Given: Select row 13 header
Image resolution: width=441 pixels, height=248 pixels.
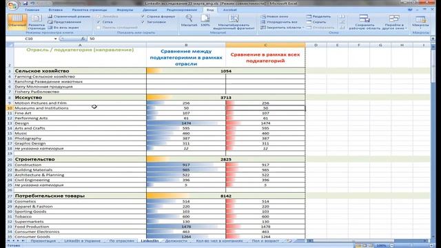Looking at the screenshot, I should [x=10, y=123].
